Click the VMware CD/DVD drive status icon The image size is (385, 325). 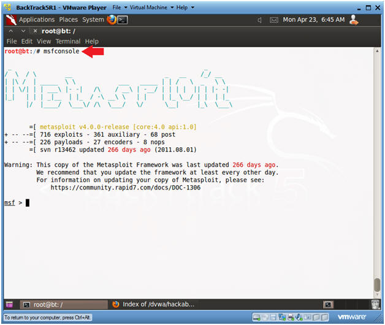coord(265,318)
